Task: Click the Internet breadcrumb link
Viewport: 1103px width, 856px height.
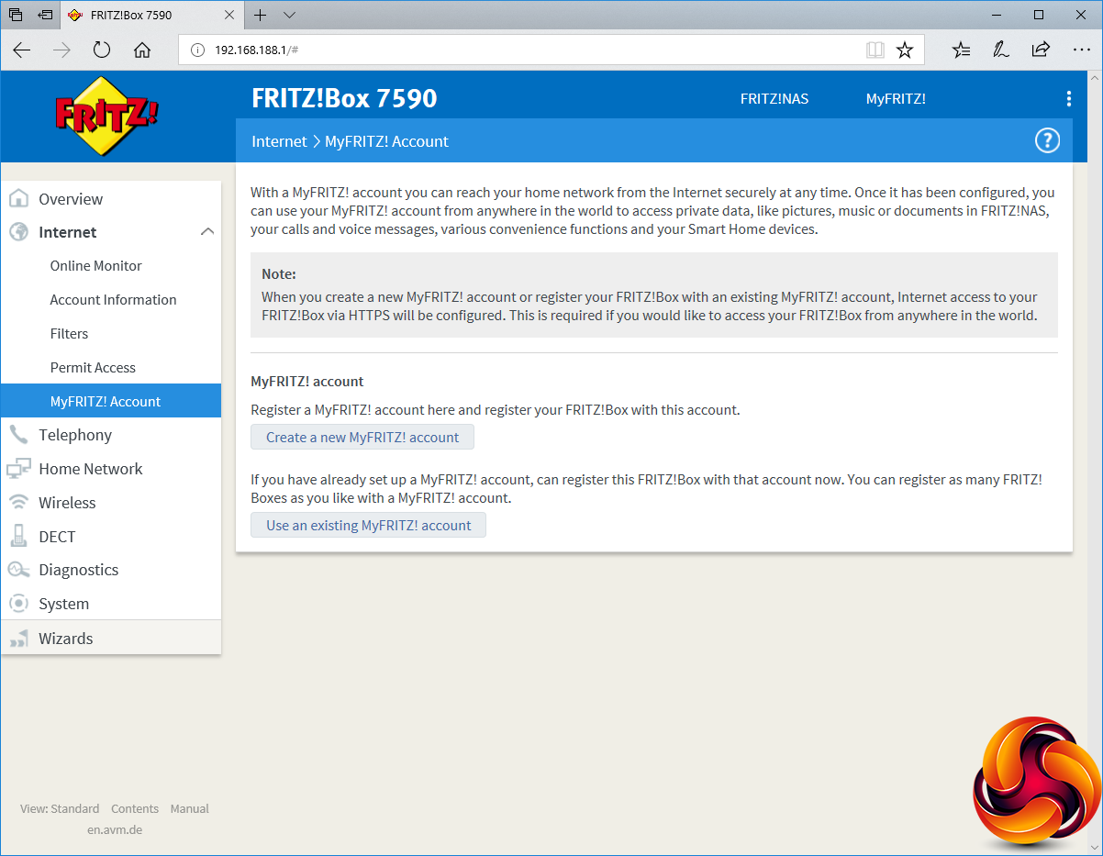Action: pyautogui.click(x=279, y=141)
